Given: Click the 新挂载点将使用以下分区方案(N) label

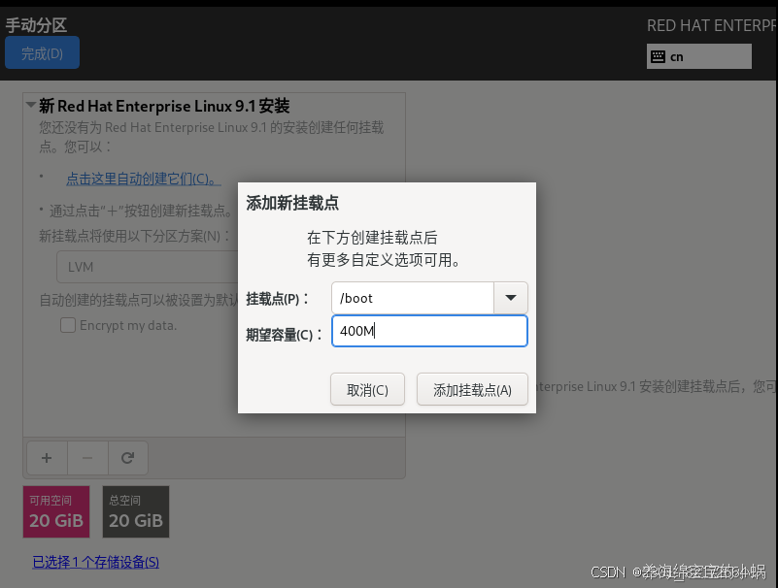Looking at the screenshot, I should pyautogui.click(x=134, y=236).
